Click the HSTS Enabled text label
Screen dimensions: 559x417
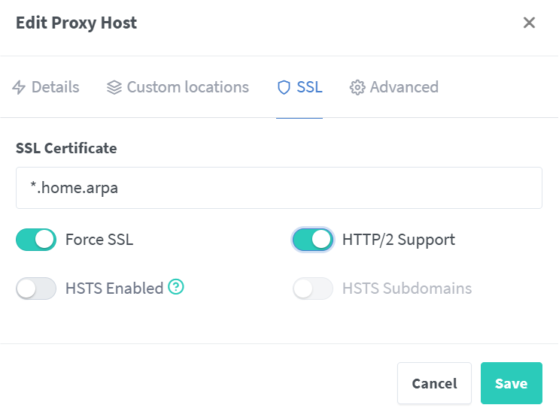click(114, 289)
